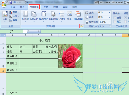Open the 打印区域 print area menu
Screen dimensions: 129x95
[x=53, y=17]
